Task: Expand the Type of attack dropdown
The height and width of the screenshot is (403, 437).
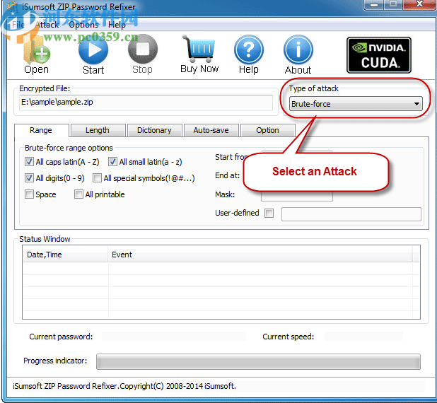Action: coord(356,104)
